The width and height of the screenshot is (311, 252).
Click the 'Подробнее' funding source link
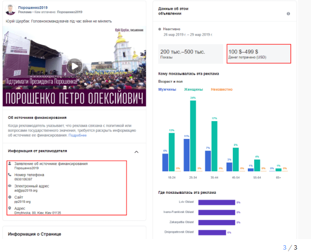(x=78, y=135)
